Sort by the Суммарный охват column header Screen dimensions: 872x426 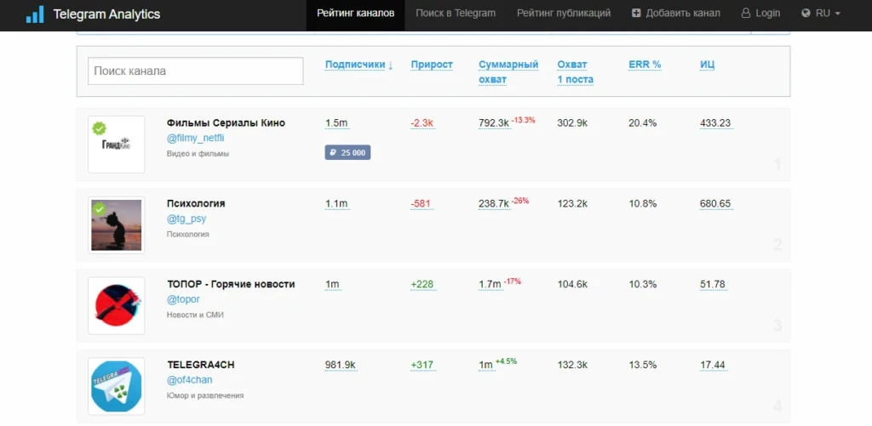click(x=508, y=72)
